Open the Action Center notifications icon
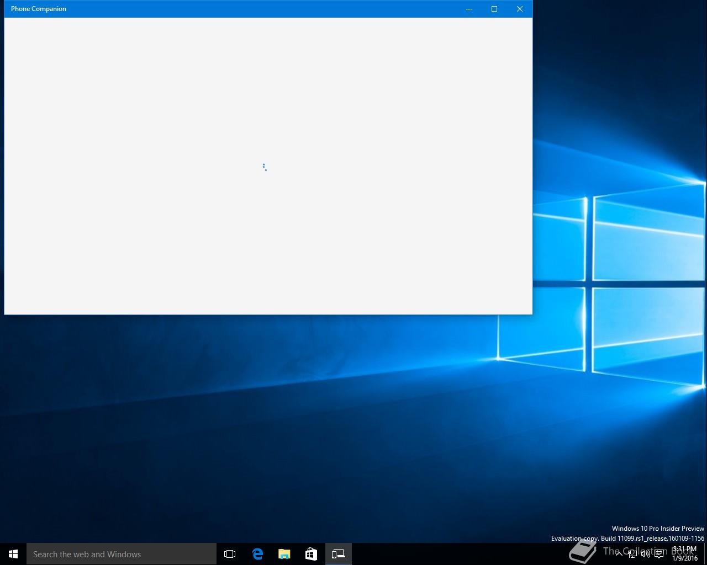This screenshot has width=707, height=565. [x=659, y=554]
